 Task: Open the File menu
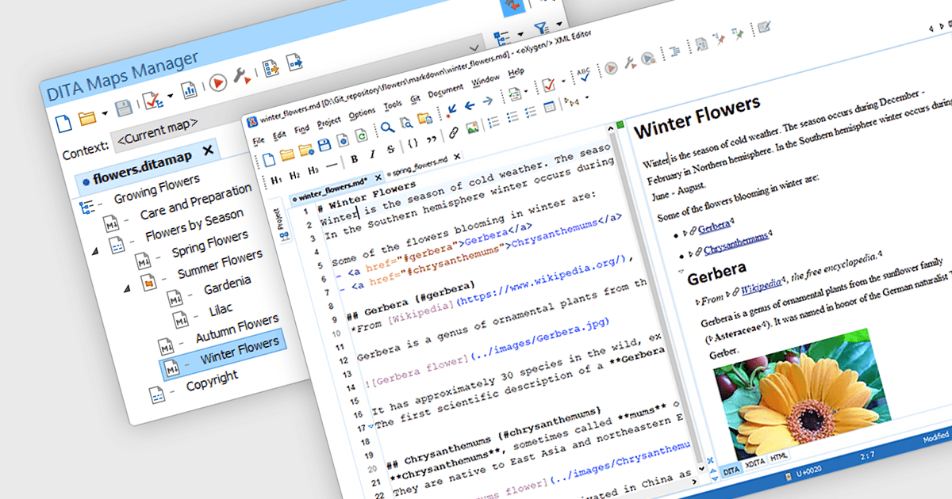[x=258, y=140]
